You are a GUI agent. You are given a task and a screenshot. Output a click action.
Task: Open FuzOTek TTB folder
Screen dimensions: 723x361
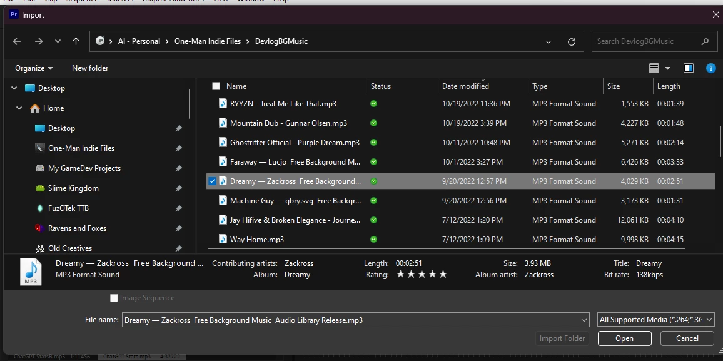[x=68, y=208]
